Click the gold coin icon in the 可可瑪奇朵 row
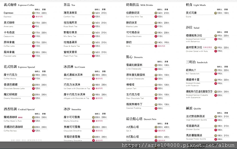The image size is (237, 149). tap(156, 33)
